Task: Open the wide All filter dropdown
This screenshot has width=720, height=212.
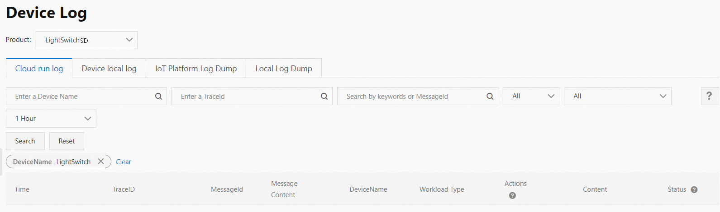Action: [x=617, y=96]
